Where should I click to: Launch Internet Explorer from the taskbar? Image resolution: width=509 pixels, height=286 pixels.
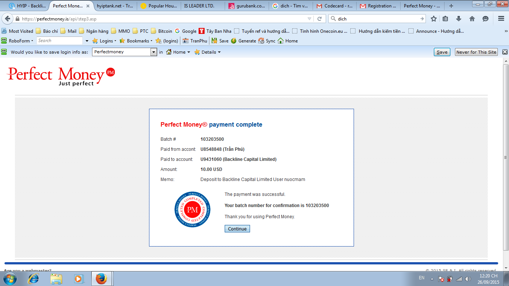(x=34, y=279)
